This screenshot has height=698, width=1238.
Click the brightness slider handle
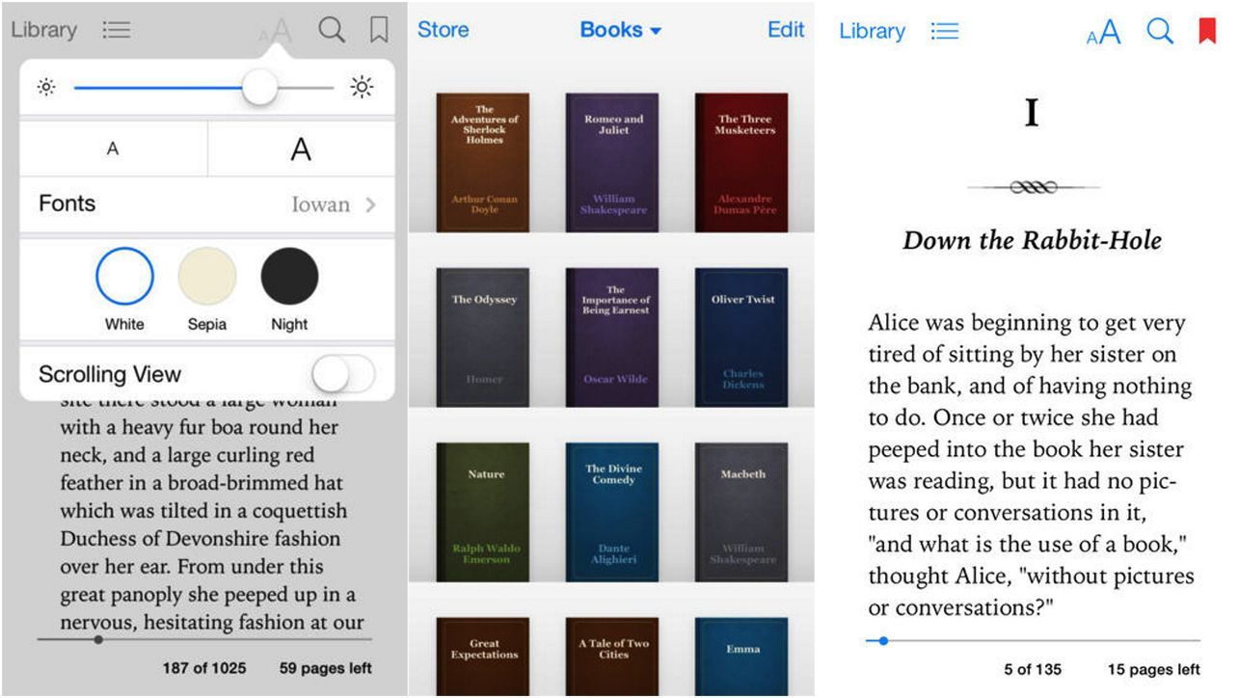tap(259, 88)
